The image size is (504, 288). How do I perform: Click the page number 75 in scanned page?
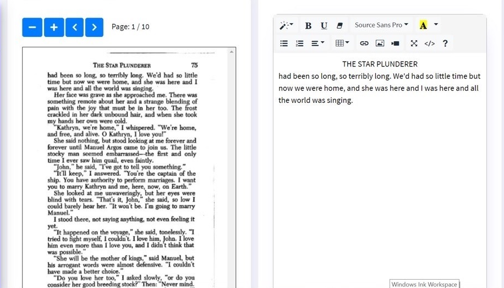click(x=194, y=65)
